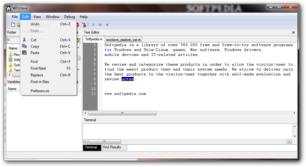Click terminal vertical scroll up arrow
The image size is (306, 167).
pos(294,126)
